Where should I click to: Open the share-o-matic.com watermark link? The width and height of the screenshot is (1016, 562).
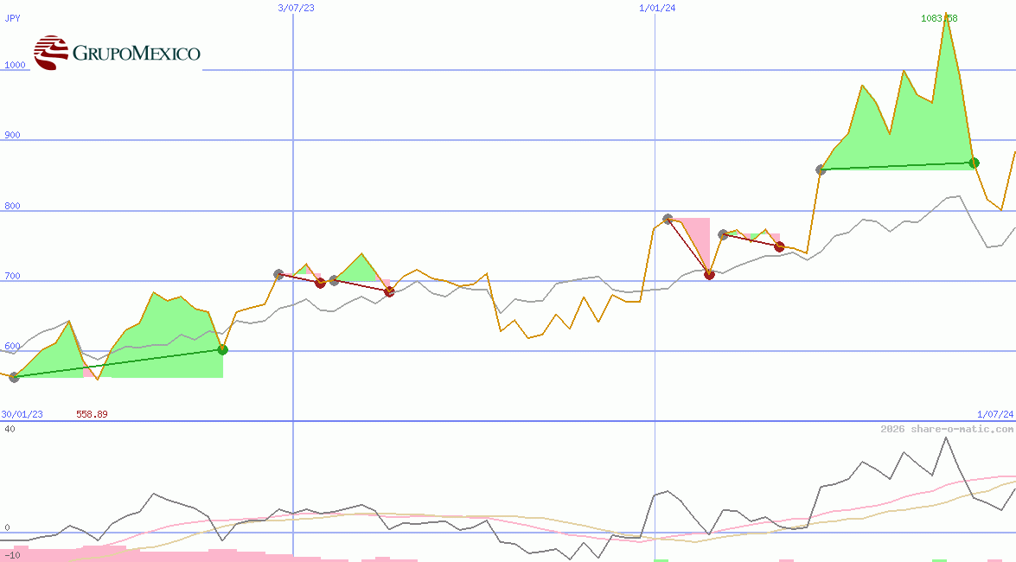point(947,429)
